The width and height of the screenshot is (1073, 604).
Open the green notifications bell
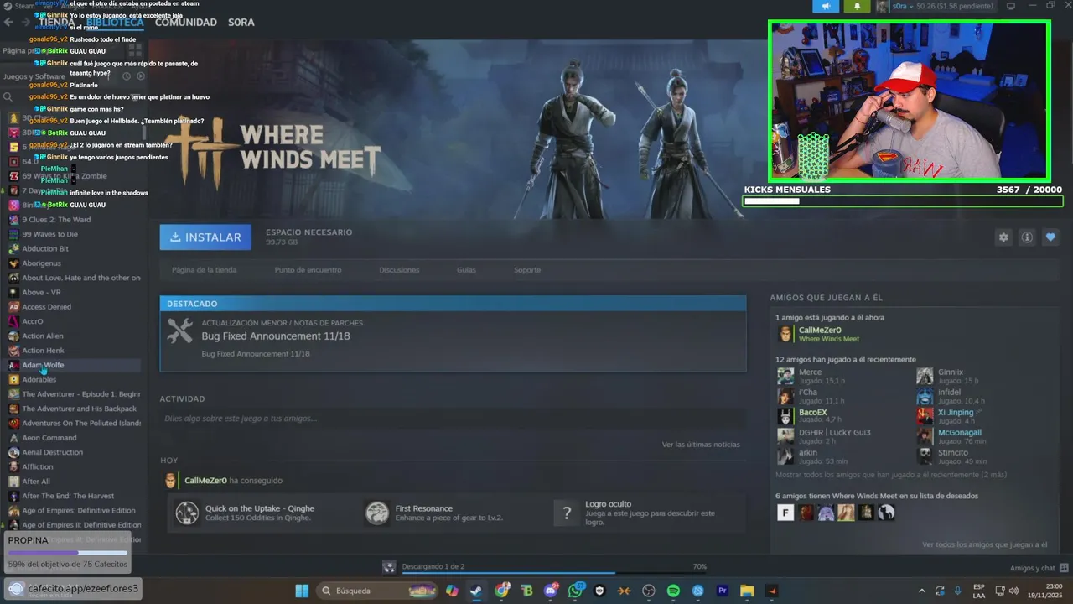point(857,7)
